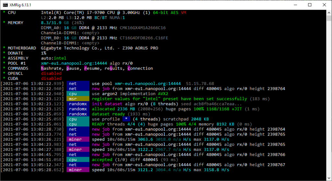Click the highlighted r in resume
332x181 pixels.
point(86,68)
